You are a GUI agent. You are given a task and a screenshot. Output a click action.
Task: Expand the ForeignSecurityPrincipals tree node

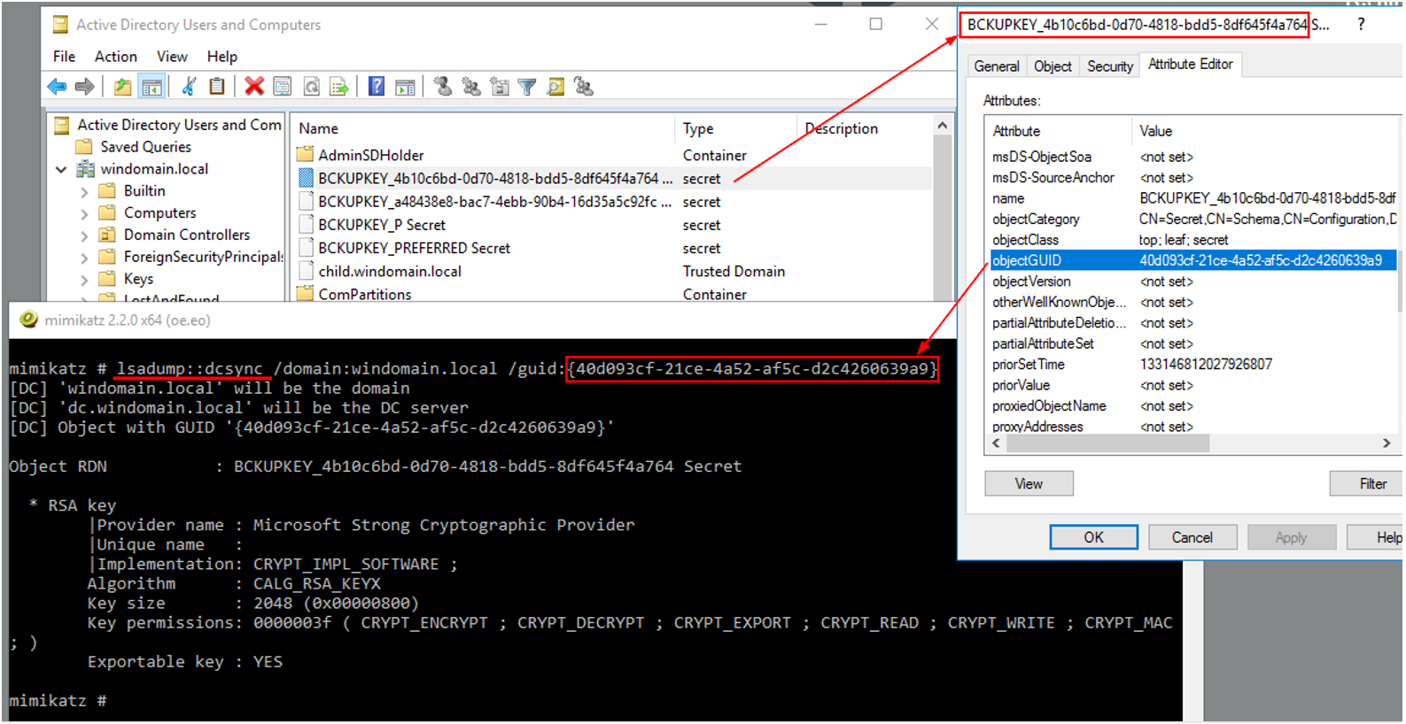(84, 258)
